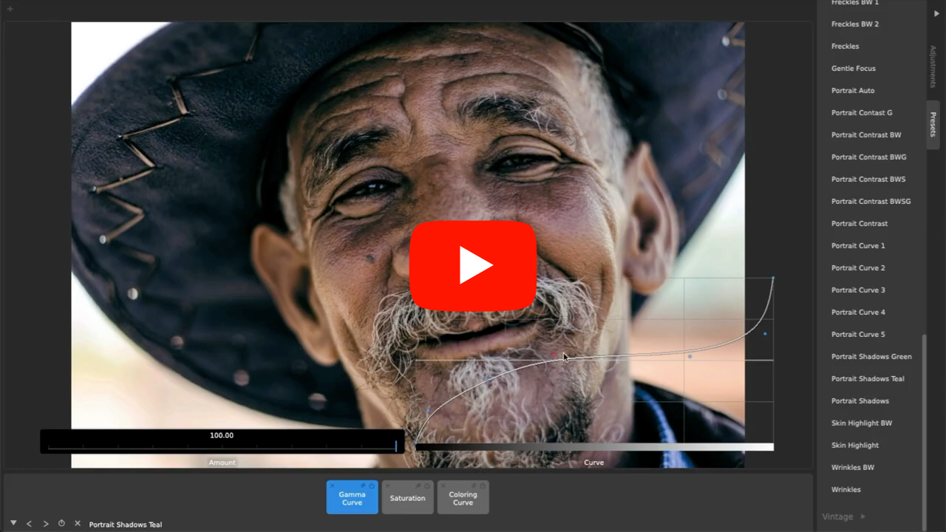Toggle the Gamma Curve power icon
946x532 pixels.
(x=372, y=485)
